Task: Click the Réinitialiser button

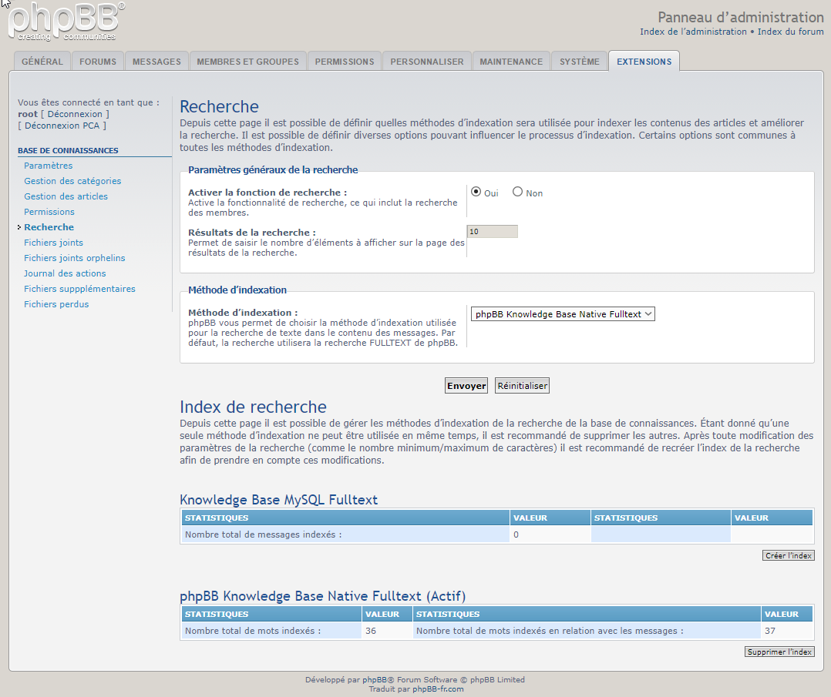Action: 522,386
